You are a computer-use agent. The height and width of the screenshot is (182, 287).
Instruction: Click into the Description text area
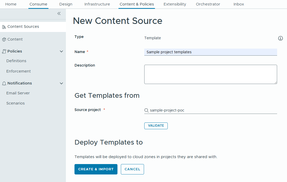coord(210,74)
